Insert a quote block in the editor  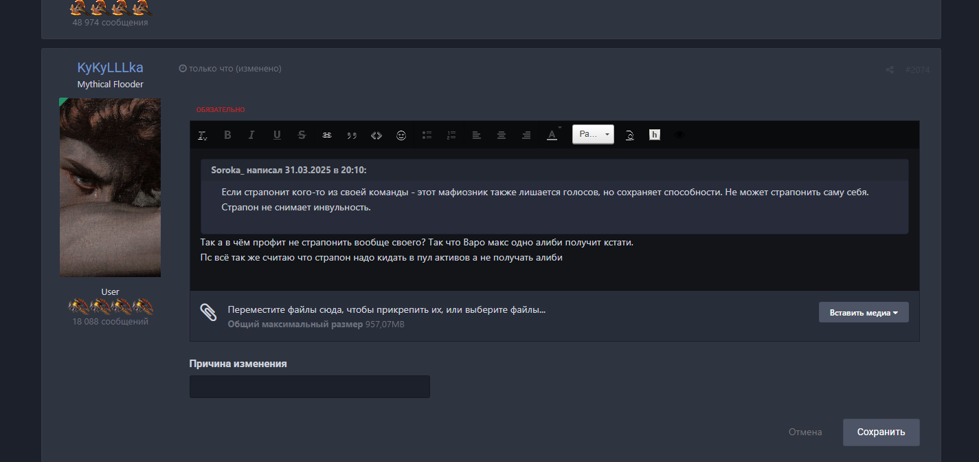click(352, 135)
